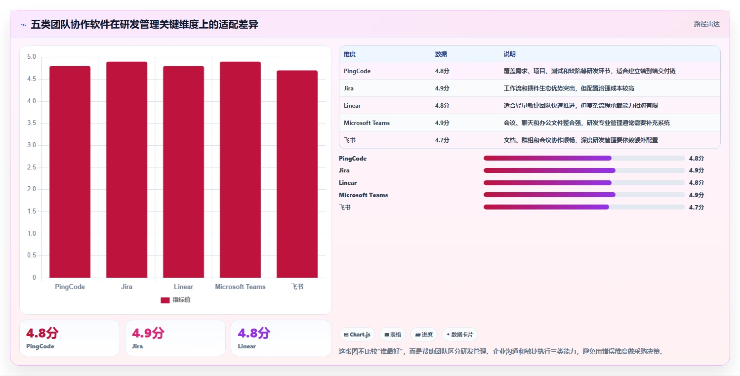This screenshot has height=376, width=740.
Task: Click the 表格 tag
Action: (393, 334)
